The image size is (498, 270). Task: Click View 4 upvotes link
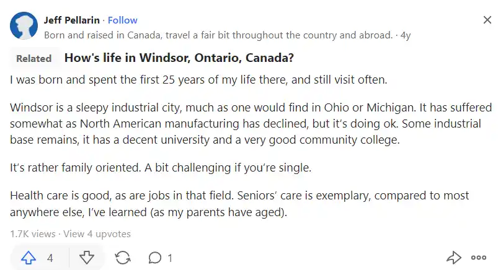pyautogui.click(x=97, y=234)
